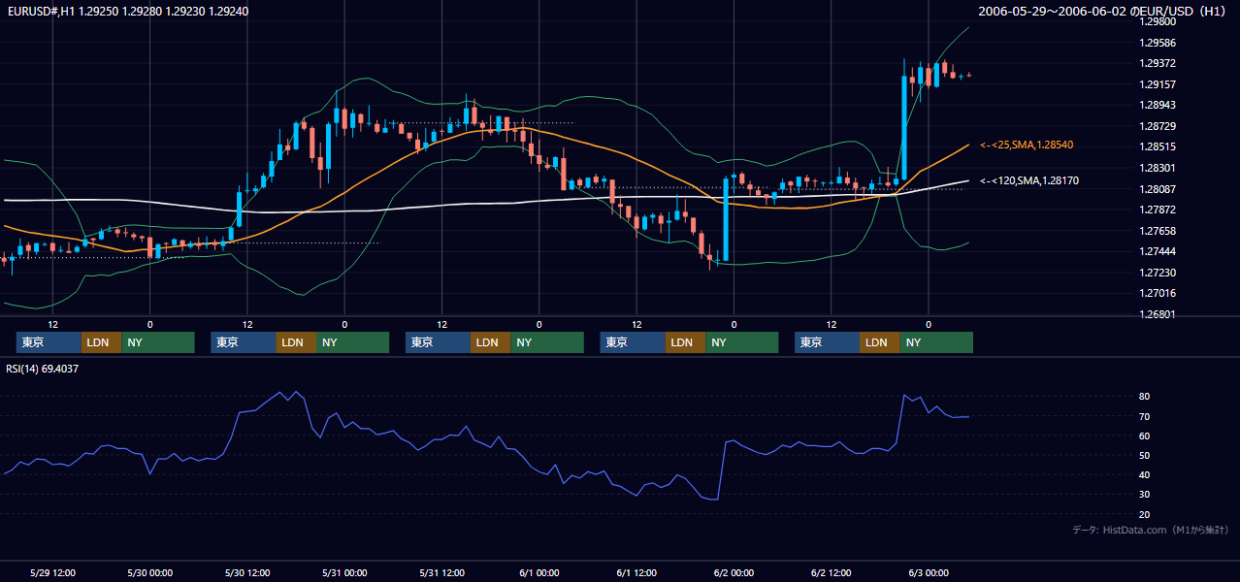This screenshot has width=1240, height=582.
Task: Select the 1.28729 price axis label
Action: tap(1157, 126)
